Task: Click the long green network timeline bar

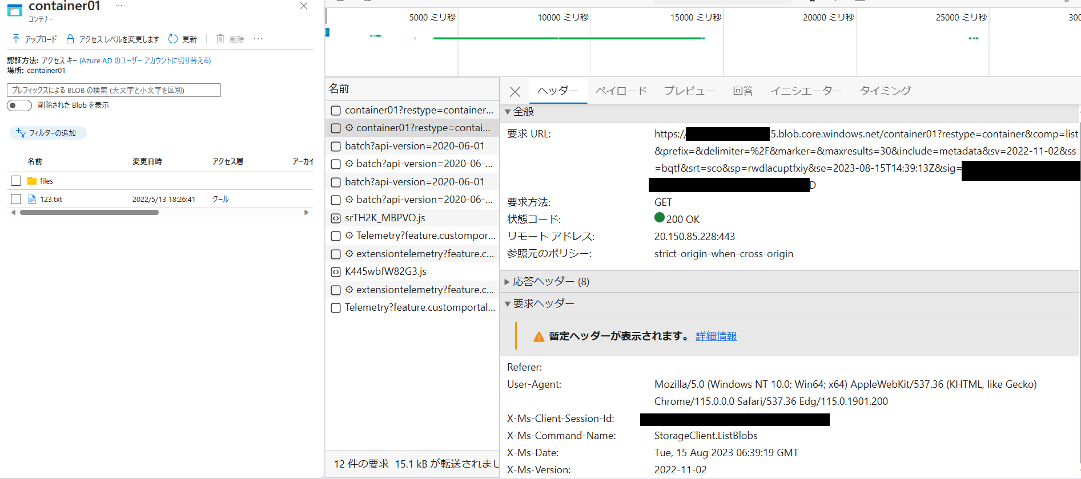Action: 569,38
